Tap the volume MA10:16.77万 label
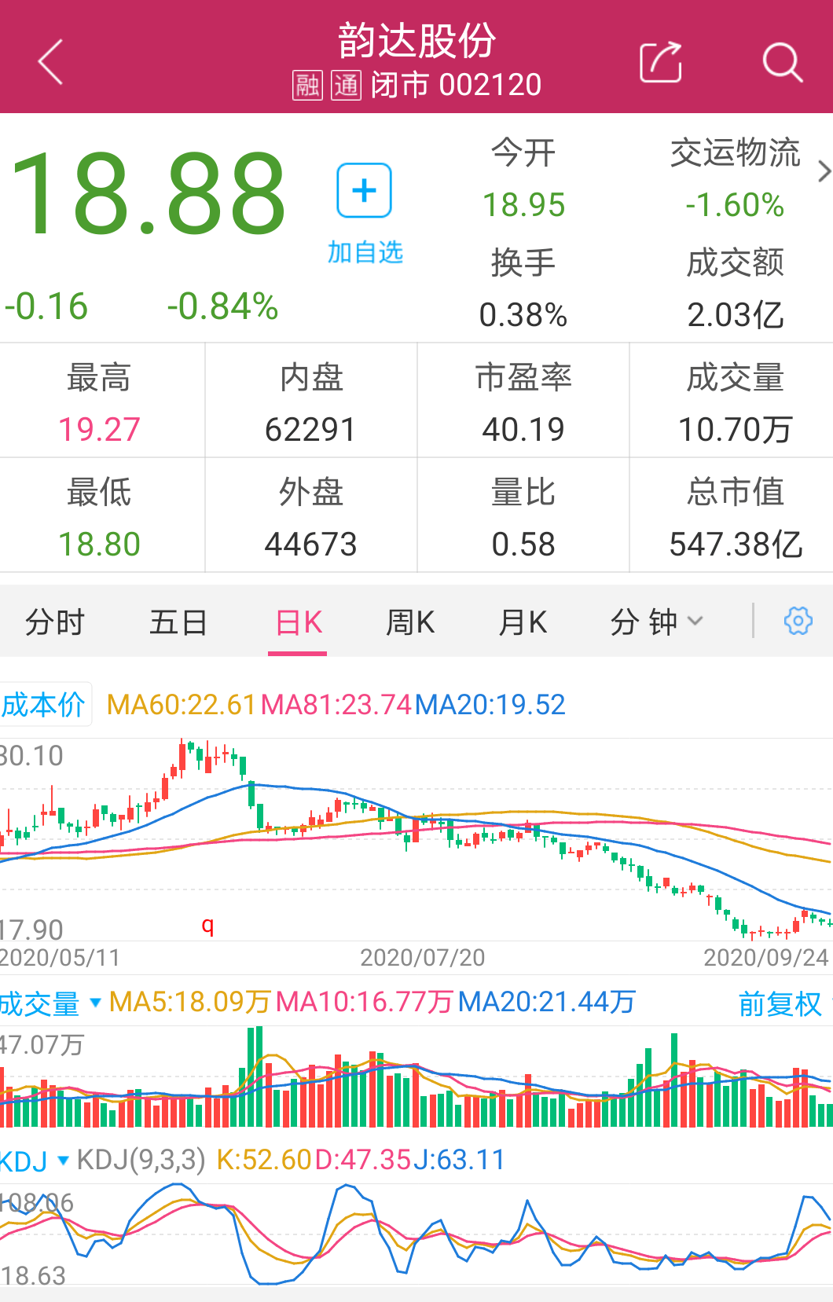833x1302 pixels. click(x=365, y=1003)
